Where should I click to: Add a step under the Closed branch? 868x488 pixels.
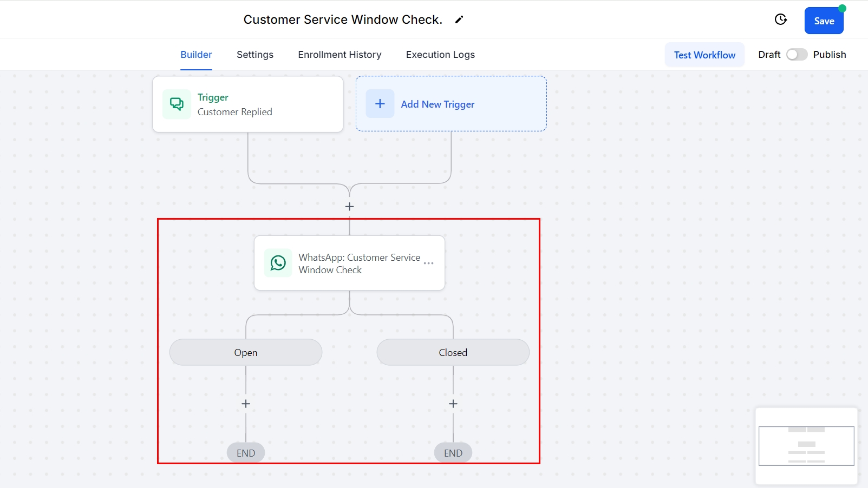[453, 404]
